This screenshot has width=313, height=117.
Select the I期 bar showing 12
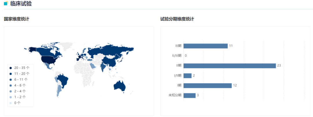[x=208, y=86]
